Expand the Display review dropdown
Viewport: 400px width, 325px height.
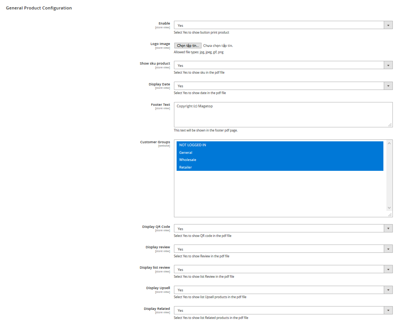(x=283, y=249)
